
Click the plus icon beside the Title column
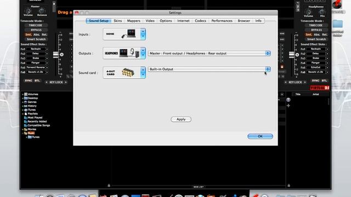coord(288,106)
